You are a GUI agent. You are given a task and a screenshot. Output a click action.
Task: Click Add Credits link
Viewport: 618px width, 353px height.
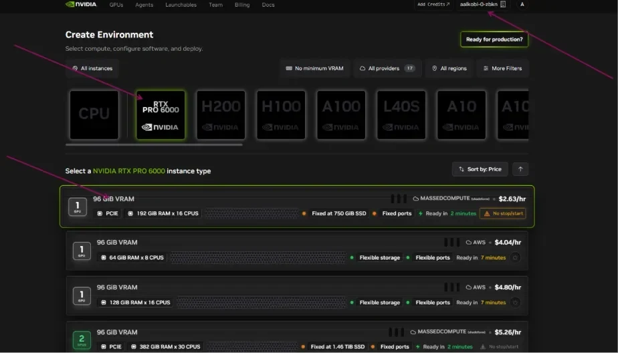433,4
